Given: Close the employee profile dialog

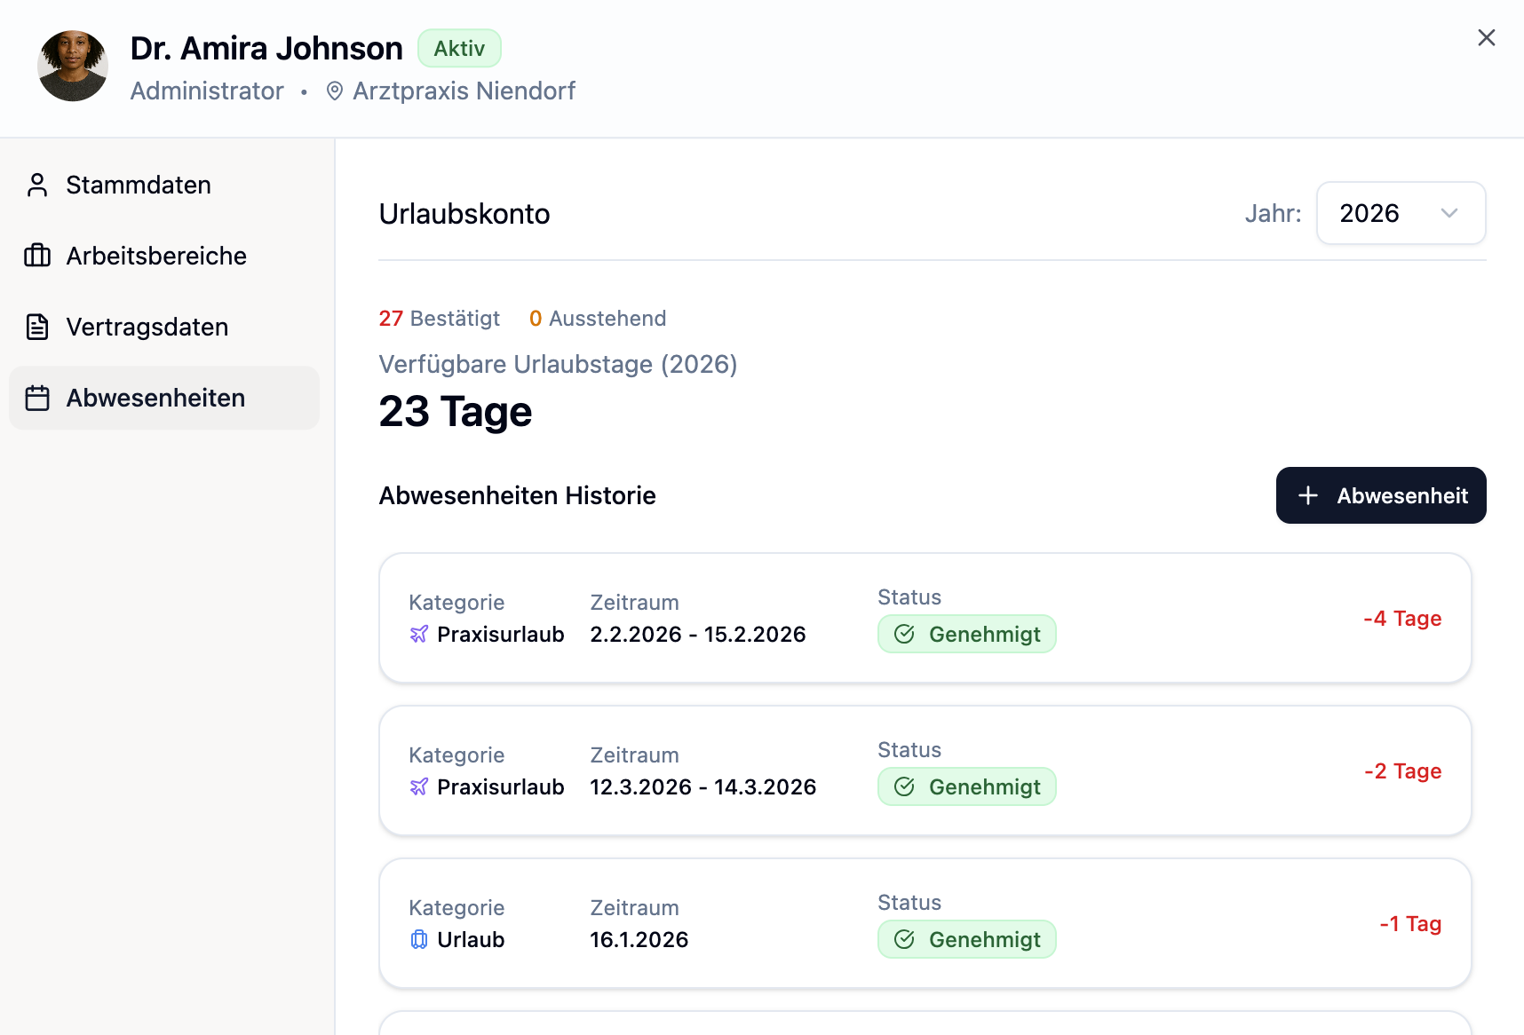Looking at the screenshot, I should pos(1486,38).
